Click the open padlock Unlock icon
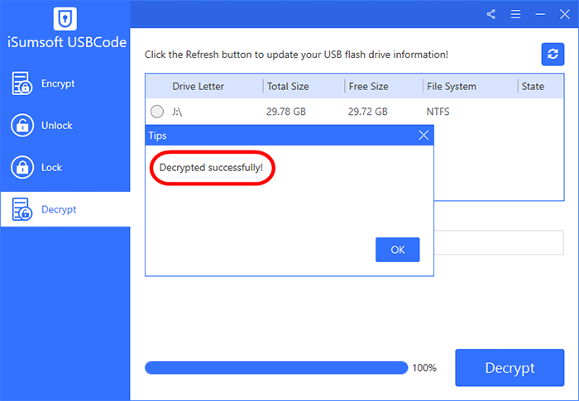 click(22, 126)
